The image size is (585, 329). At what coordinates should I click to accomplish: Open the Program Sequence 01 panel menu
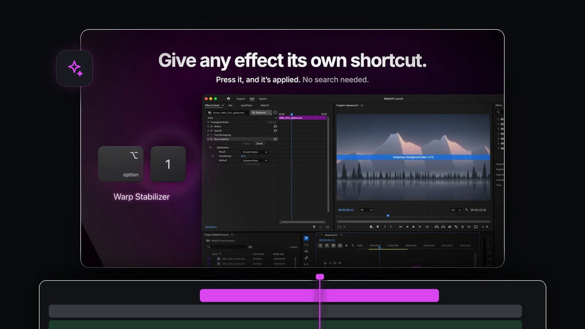(x=361, y=105)
